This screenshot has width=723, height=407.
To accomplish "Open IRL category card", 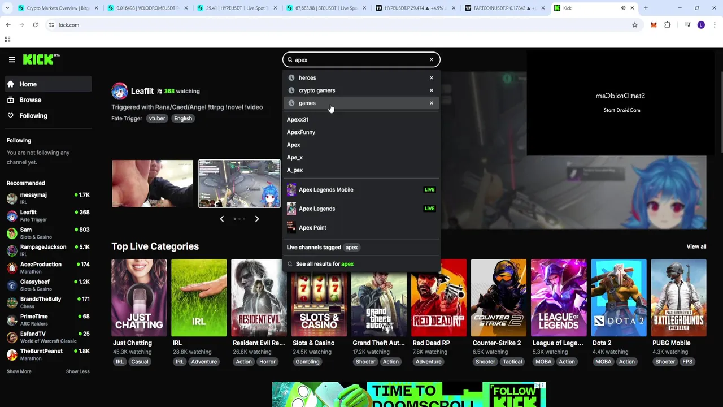I will click(199, 298).
